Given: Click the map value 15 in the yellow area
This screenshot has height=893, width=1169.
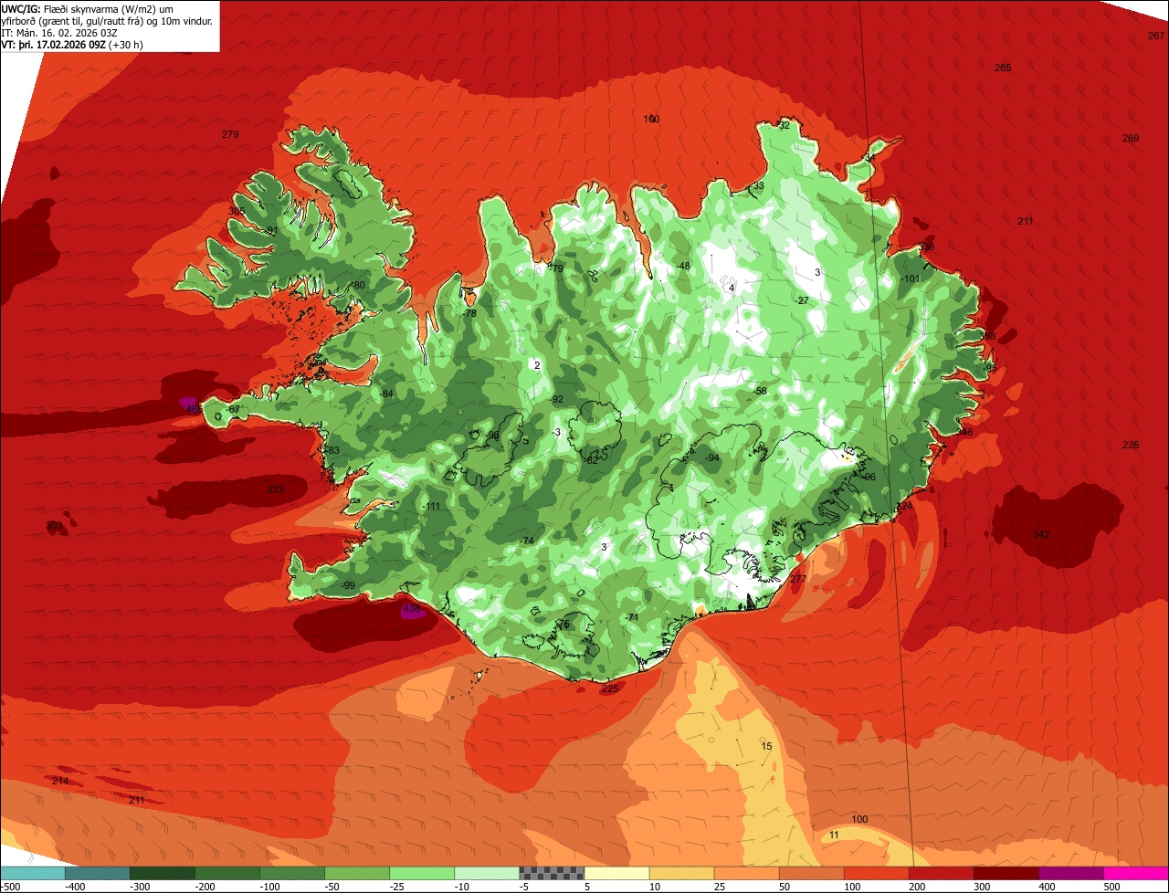Looking at the screenshot, I should [766, 746].
